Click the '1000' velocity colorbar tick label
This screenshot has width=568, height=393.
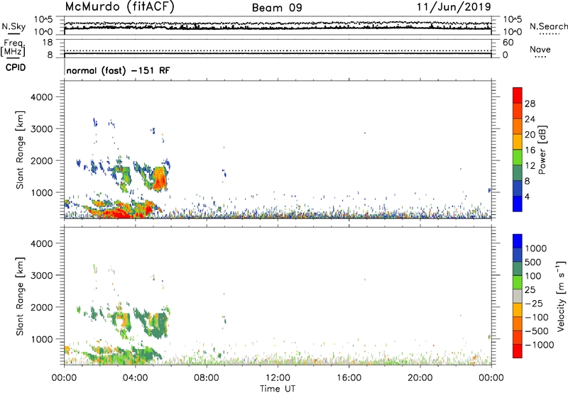click(535, 248)
